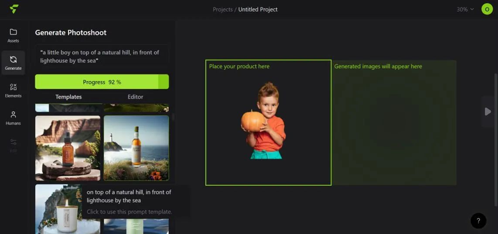Viewport: 498px width, 234px height.
Task: Open the Humans panel
Action: 13,118
